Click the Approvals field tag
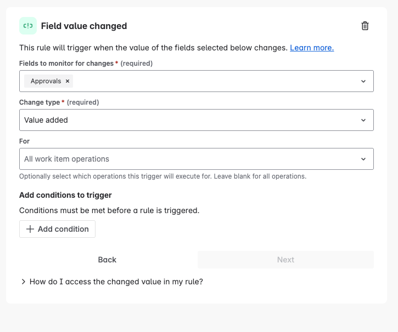Image resolution: width=398 pixels, height=332 pixels. [46, 81]
